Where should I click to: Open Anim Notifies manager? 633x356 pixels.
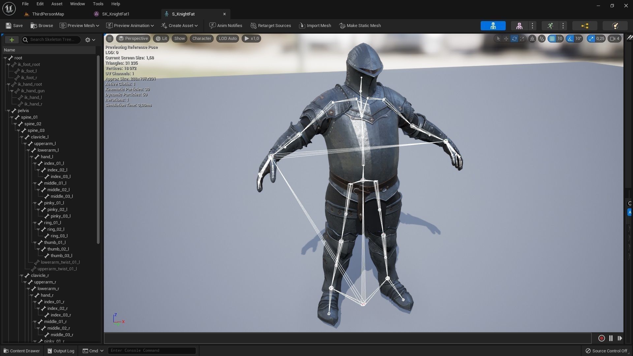tap(226, 26)
